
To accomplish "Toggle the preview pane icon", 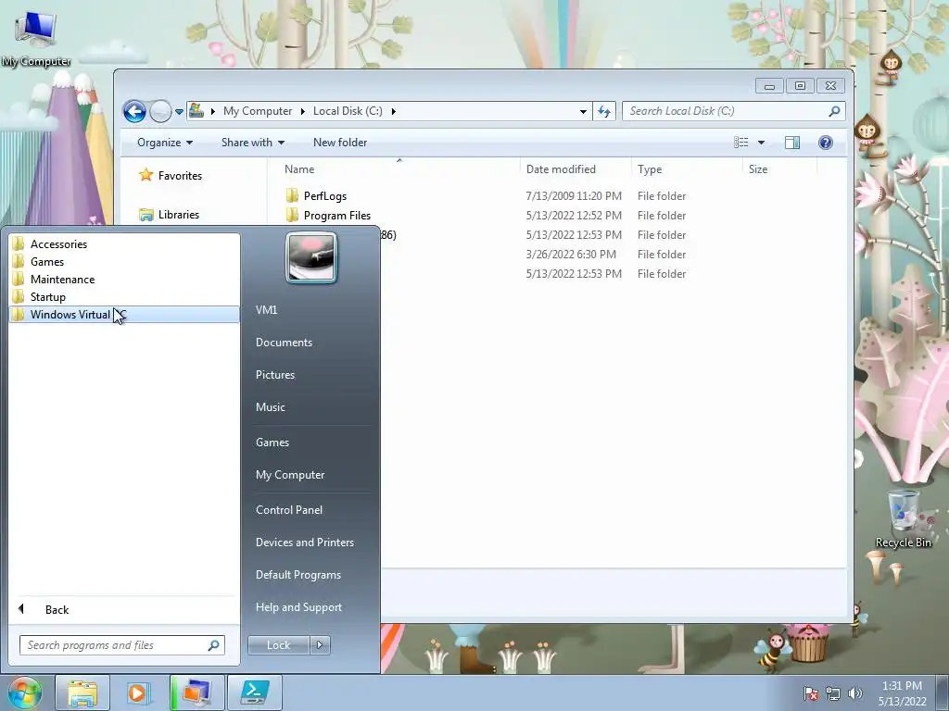I will coord(792,143).
